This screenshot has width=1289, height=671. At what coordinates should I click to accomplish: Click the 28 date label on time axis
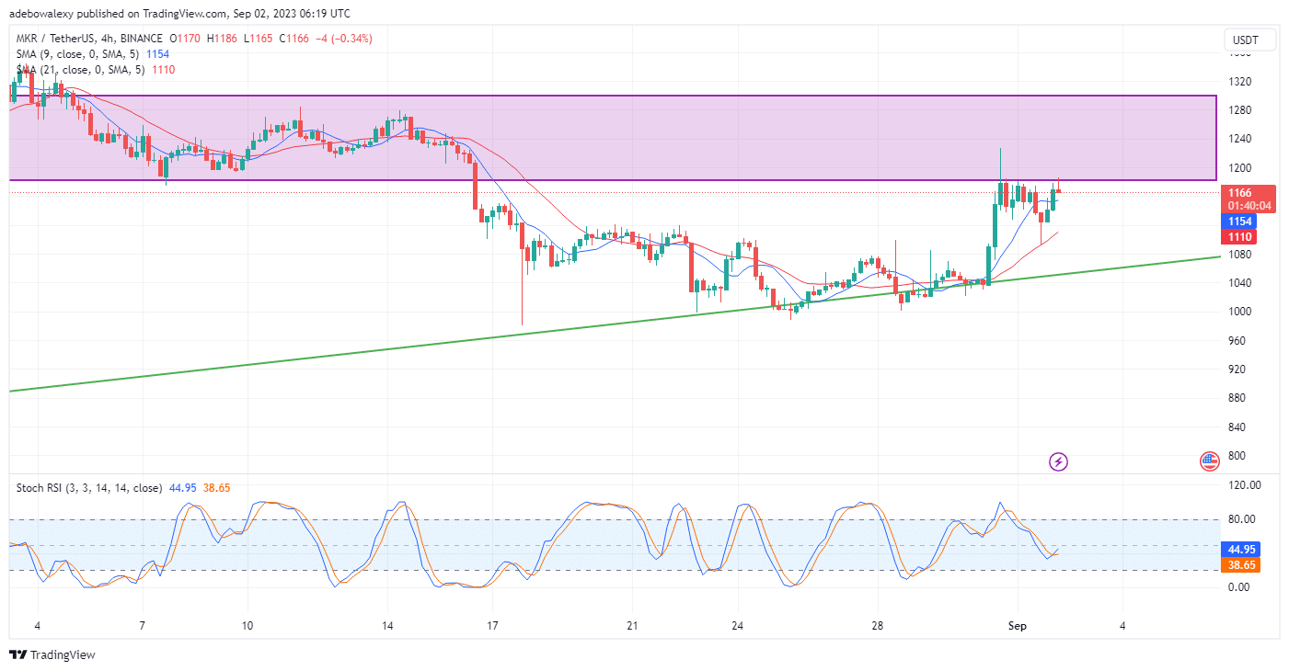(x=879, y=626)
